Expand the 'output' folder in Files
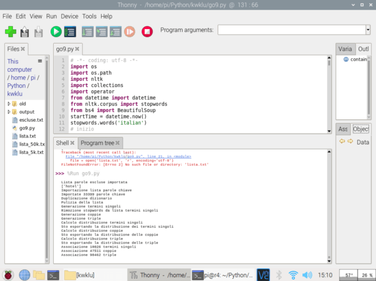This screenshot has height=281, width=376. pos(9,112)
